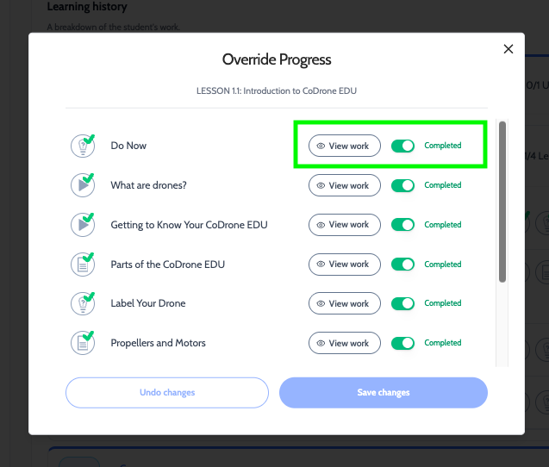View work for Getting to Know CoDrone
The width and height of the screenshot is (549, 467).
[x=345, y=225]
